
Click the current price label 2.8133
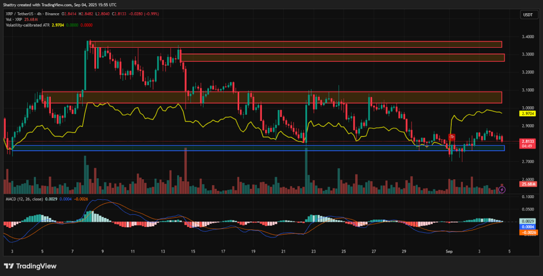click(527, 142)
